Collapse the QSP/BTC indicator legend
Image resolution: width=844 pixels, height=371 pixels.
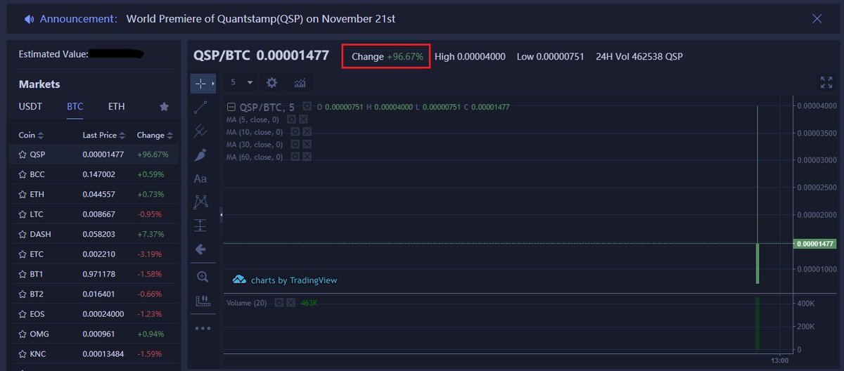click(x=231, y=108)
